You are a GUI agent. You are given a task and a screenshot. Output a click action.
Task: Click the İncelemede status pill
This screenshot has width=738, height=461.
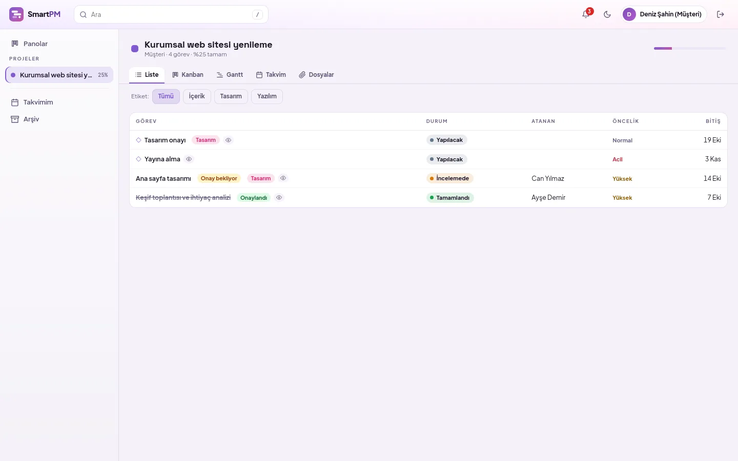(x=450, y=178)
